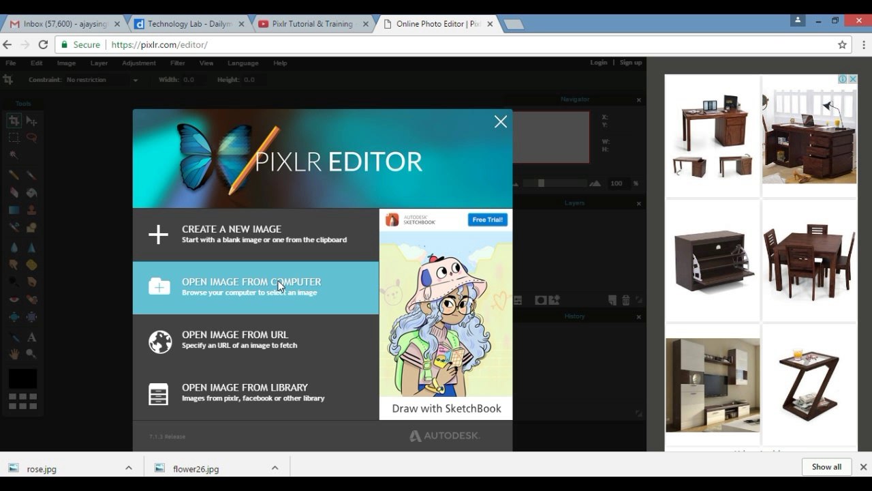Image resolution: width=872 pixels, height=491 pixels.
Task: Click the Login link
Action: click(599, 63)
